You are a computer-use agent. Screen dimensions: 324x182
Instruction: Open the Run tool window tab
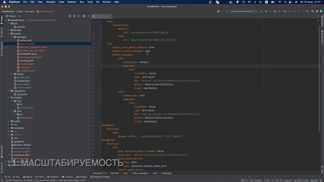pyautogui.click(x=17, y=177)
